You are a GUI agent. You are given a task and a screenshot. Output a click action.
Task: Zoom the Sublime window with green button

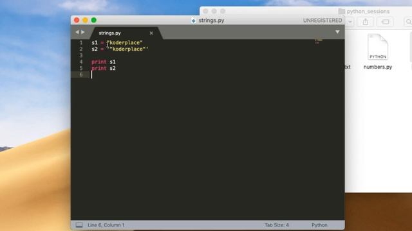pos(94,20)
